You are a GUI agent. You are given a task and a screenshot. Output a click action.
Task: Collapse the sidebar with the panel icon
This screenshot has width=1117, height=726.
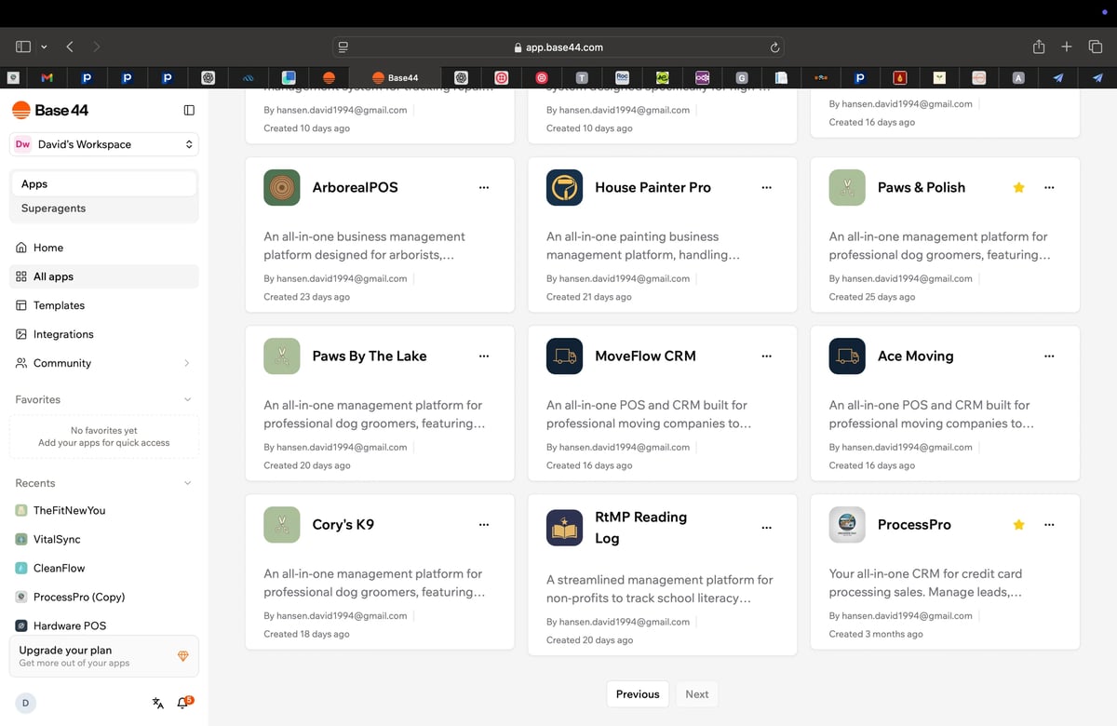click(x=189, y=110)
